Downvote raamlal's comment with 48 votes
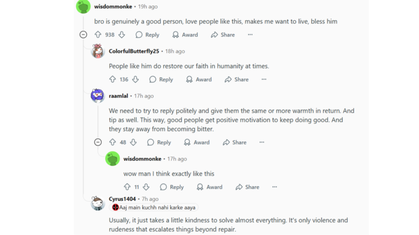 click(x=133, y=143)
